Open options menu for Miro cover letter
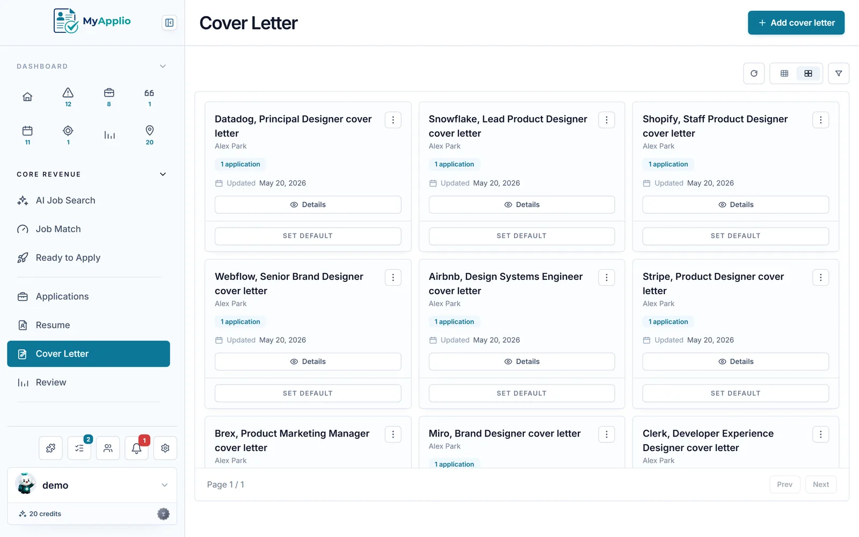 click(607, 434)
